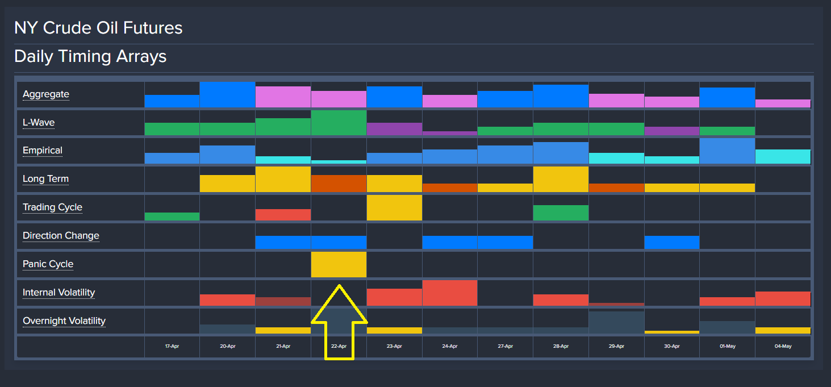The width and height of the screenshot is (831, 387).
Task: Click the Direction Change row label
Action: pyautogui.click(x=61, y=236)
